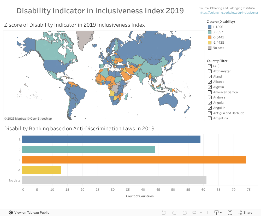Screen dimensions: 261x216
Task: Click the Tableau logo next to View on Tableau Public
Action: point(11,212)
